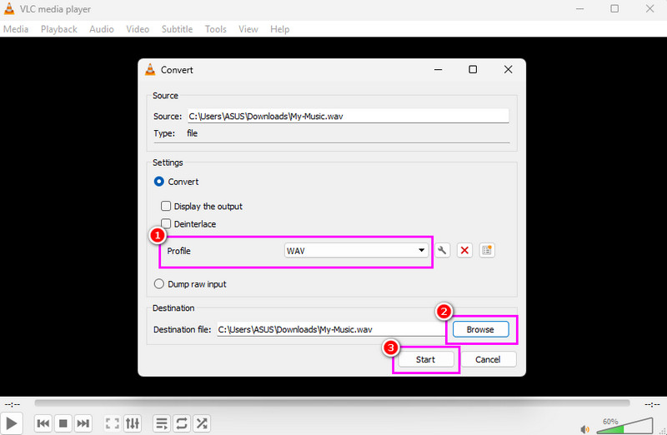Toggle random shuffle playback

[202, 423]
